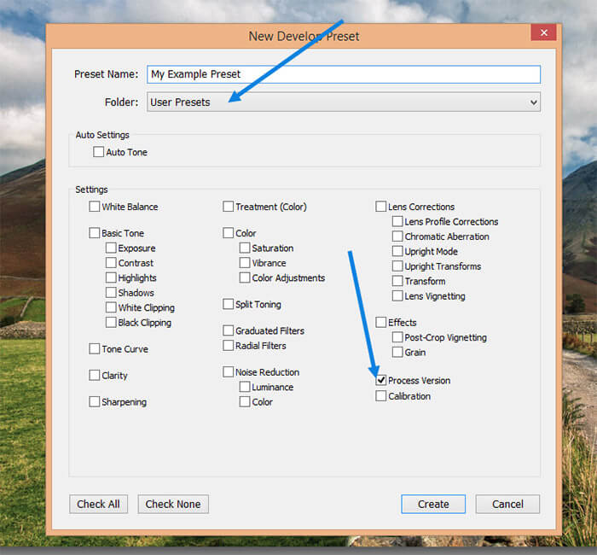
Task: Enable the Clarity checkbox
Action: pyautogui.click(x=94, y=375)
